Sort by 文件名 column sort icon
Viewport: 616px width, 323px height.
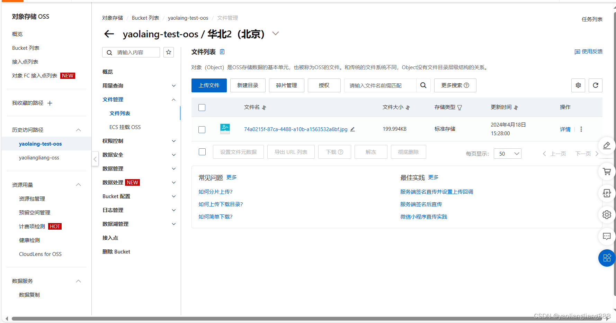point(264,108)
